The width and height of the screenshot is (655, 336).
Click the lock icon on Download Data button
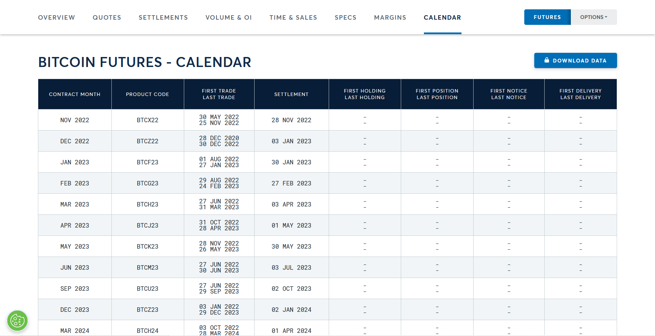click(x=547, y=60)
